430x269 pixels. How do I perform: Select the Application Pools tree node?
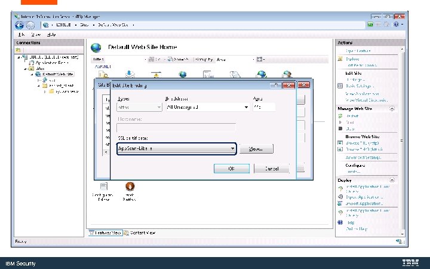pyautogui.click(x=52, y=63)
